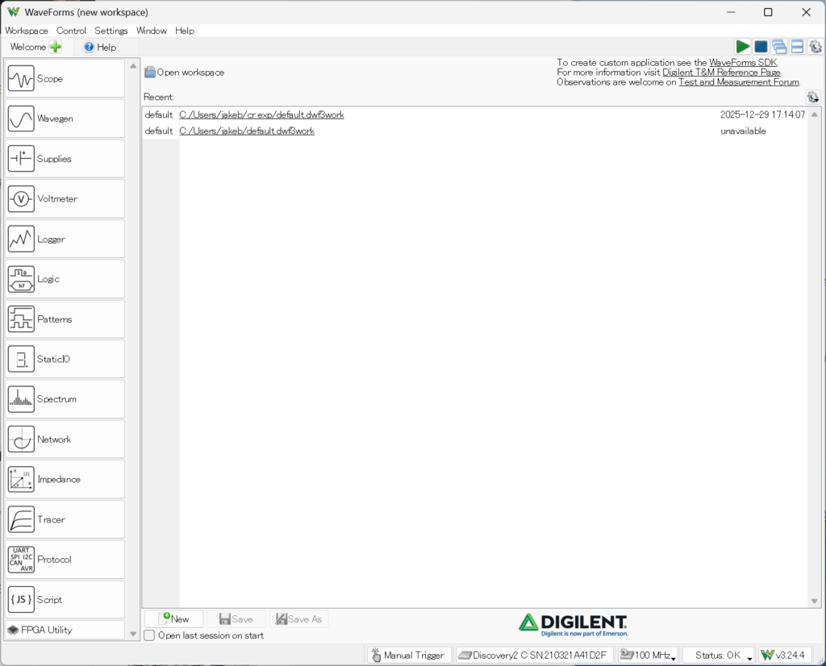The width and height of the screenshot is (826, 666).
Task: Open the recent list options gear dropdown
Action: click(x=812, y=98)
